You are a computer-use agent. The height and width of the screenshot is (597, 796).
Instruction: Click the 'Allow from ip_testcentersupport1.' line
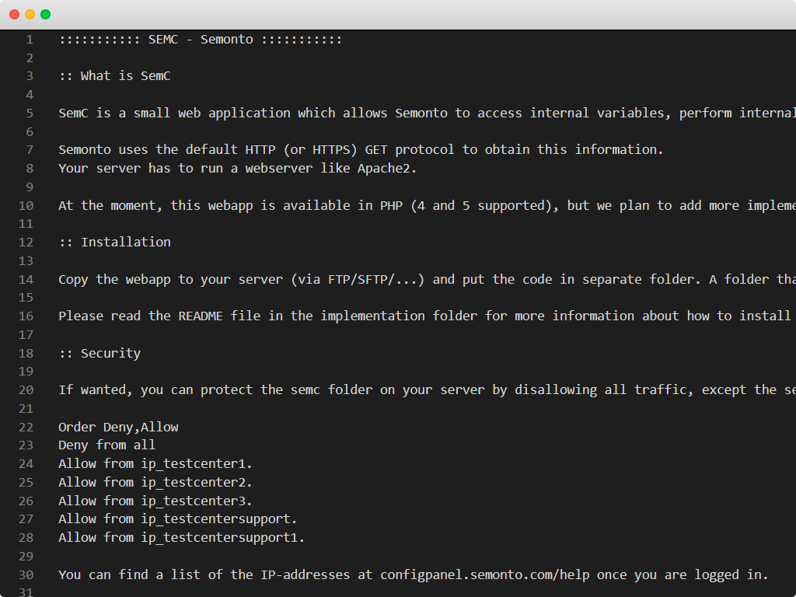click(181, 538)
